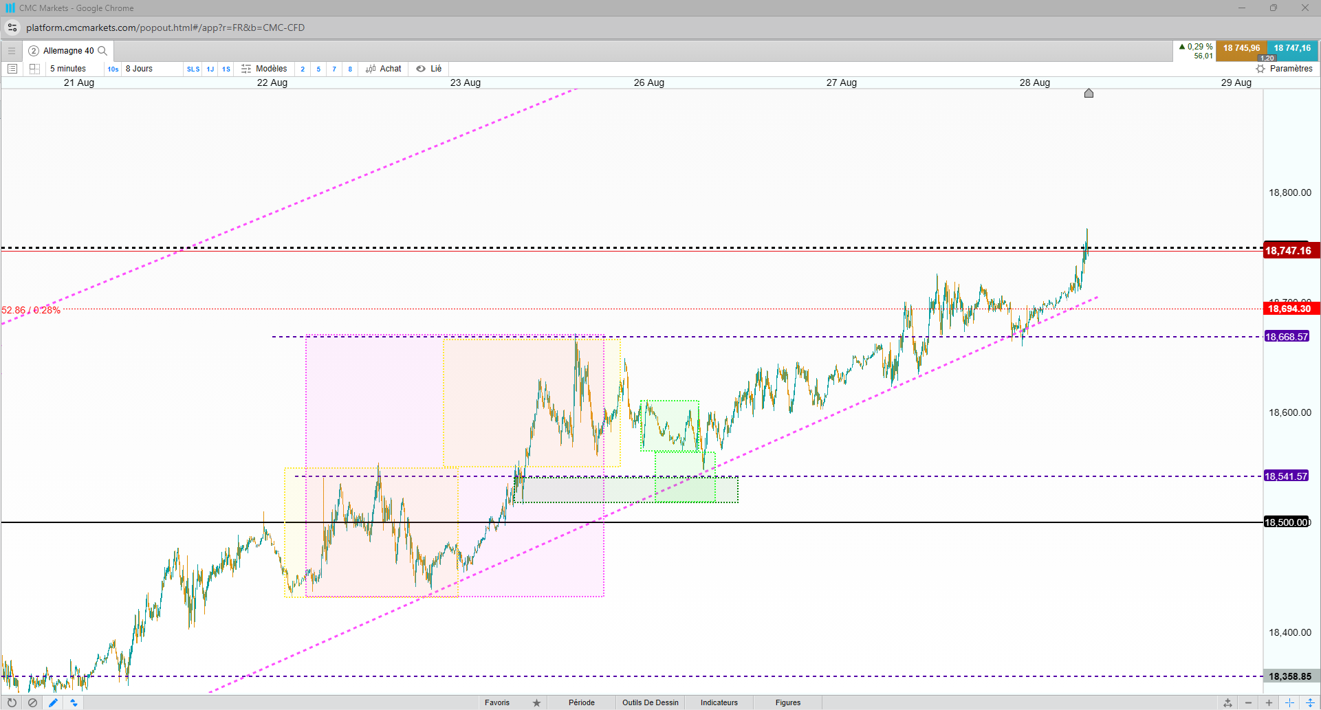Toggle the Lié eye link option
The width and height of the screenshot is (1321, 710).
pyautogui.click(x=429, y=69)
